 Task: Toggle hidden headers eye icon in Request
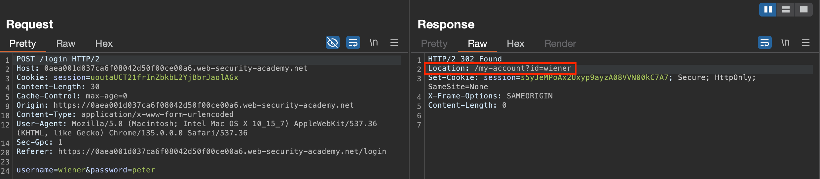coord(332,43)
